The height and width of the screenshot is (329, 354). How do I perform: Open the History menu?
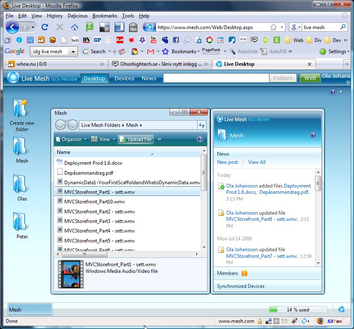pyautogui.click(x=55, y=16)
